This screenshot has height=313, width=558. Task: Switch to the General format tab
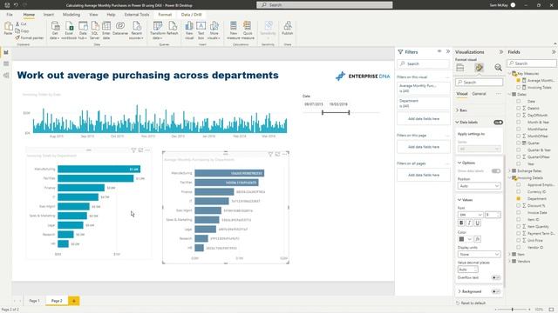point(479,94)
